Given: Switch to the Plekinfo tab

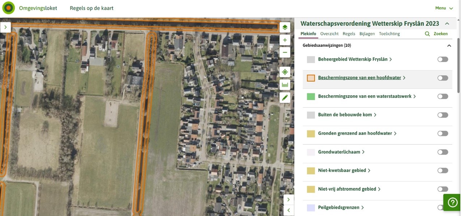Looking at the screenshot, I should coord(308,34).
